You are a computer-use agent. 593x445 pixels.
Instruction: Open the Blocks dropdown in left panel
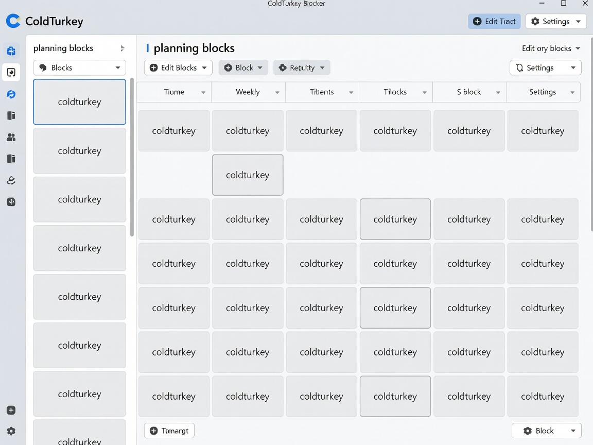[79, 68]
